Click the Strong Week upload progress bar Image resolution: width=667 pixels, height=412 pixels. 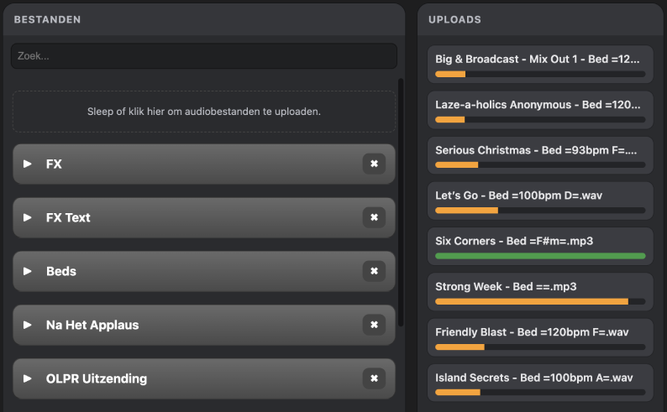pyautogui.click(x=540, y=301)
